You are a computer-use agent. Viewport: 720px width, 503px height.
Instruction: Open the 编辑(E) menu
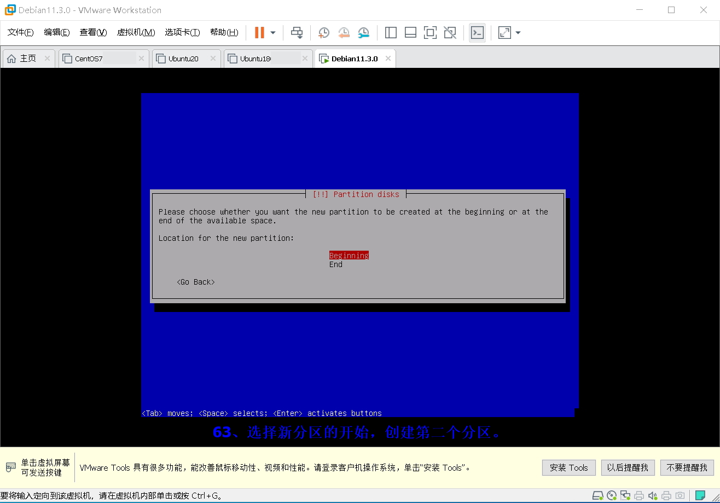[x=57, y=32]
